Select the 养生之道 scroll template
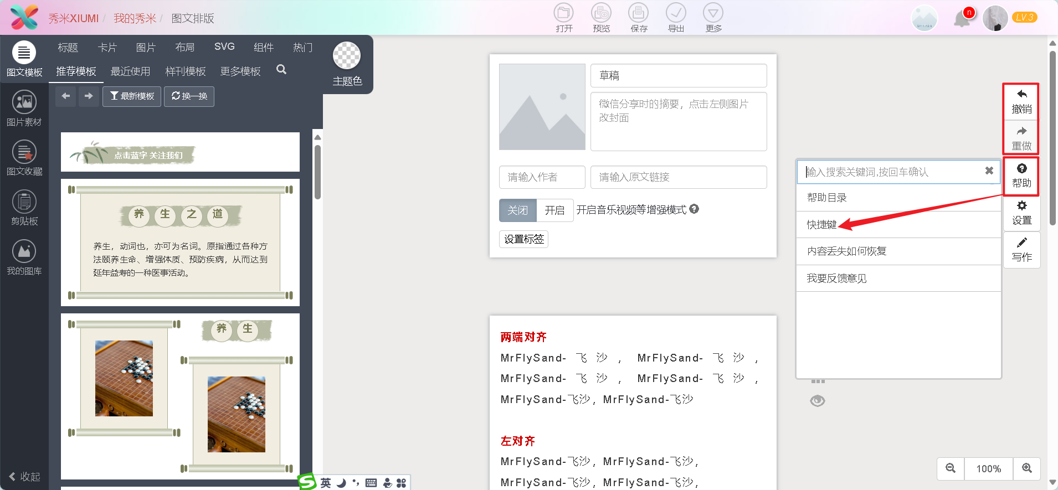Viewport: 1058px width, 490px height. tap(180, 243)
